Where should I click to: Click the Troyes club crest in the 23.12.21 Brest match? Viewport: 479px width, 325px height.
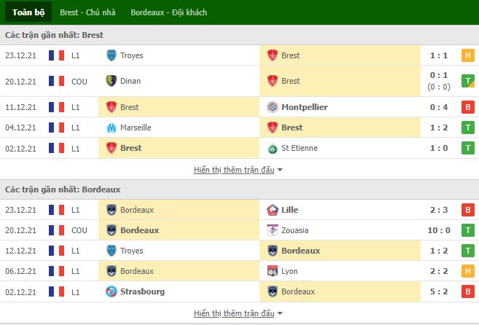click(112, 55)
